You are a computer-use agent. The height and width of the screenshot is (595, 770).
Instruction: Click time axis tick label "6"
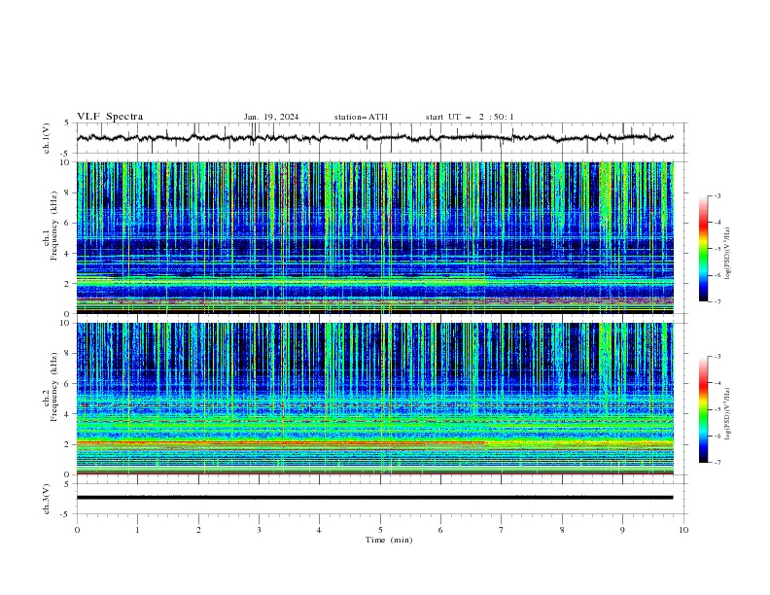pos(440,530)
